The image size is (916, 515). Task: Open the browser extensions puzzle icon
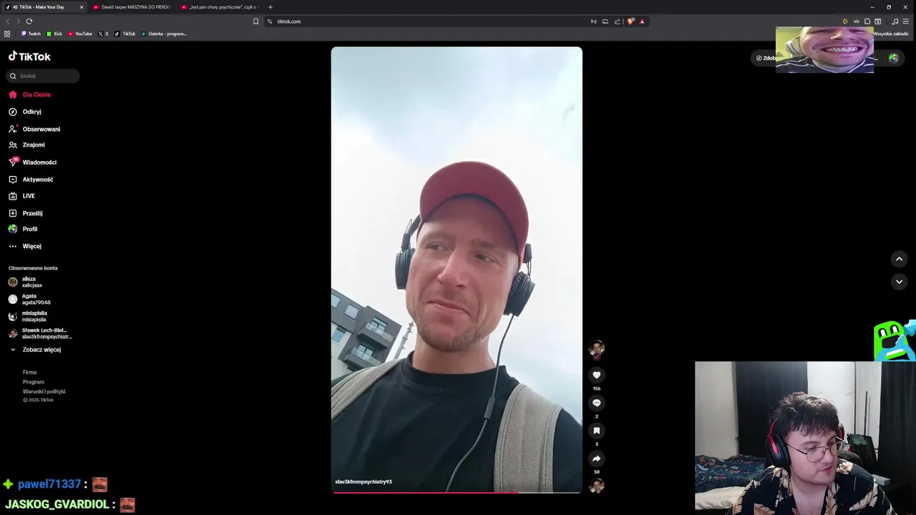point(867,21)
